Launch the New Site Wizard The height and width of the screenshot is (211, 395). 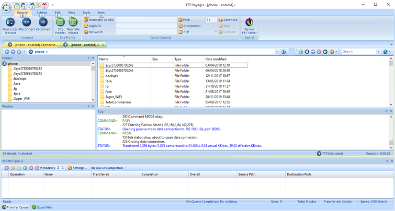coord(73,23)
